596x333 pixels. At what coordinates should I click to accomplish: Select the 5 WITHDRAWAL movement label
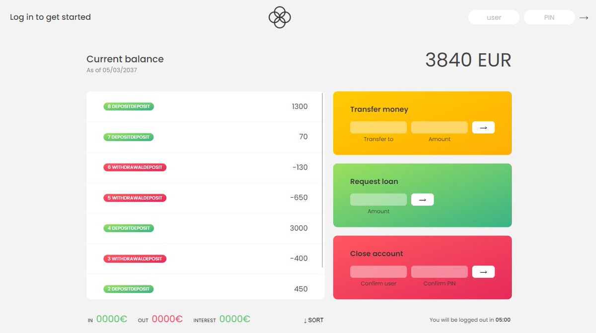coord(135,198)
